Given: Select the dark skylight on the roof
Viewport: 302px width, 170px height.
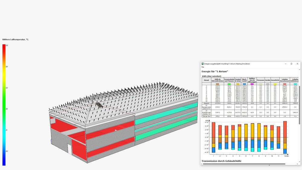Looking at the screenshot, I should click(99, 105).
